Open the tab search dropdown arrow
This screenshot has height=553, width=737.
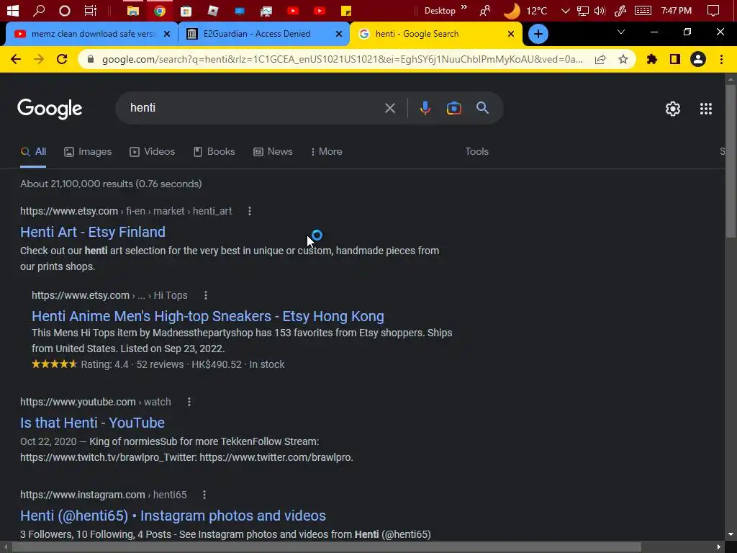click(x=621, y=32)
